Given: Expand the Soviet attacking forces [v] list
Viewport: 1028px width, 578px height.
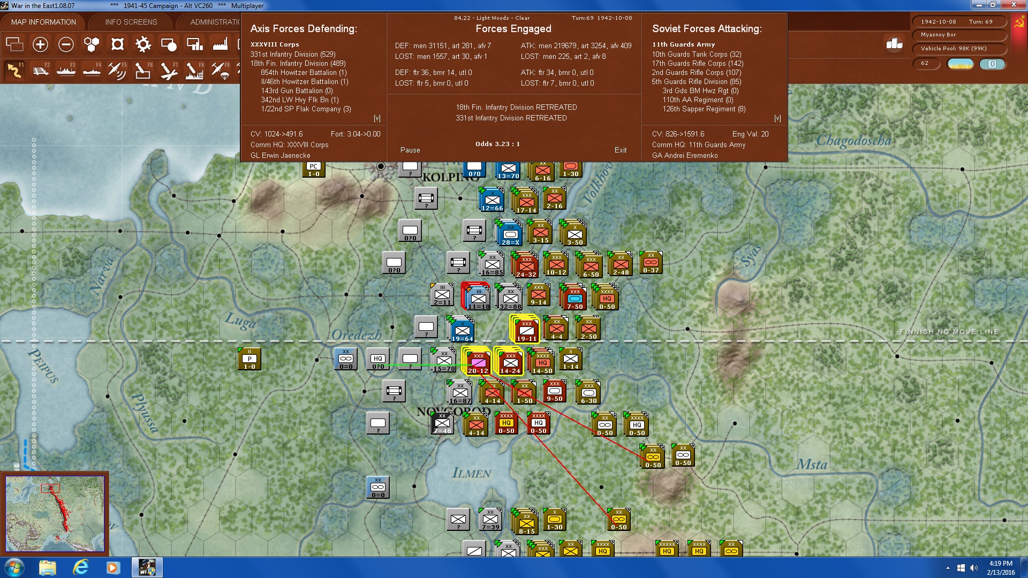Looking at the screenshot, I should (777, 118).
